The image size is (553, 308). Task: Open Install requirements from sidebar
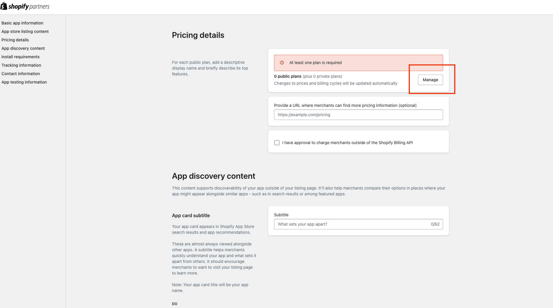coord(20,57)
